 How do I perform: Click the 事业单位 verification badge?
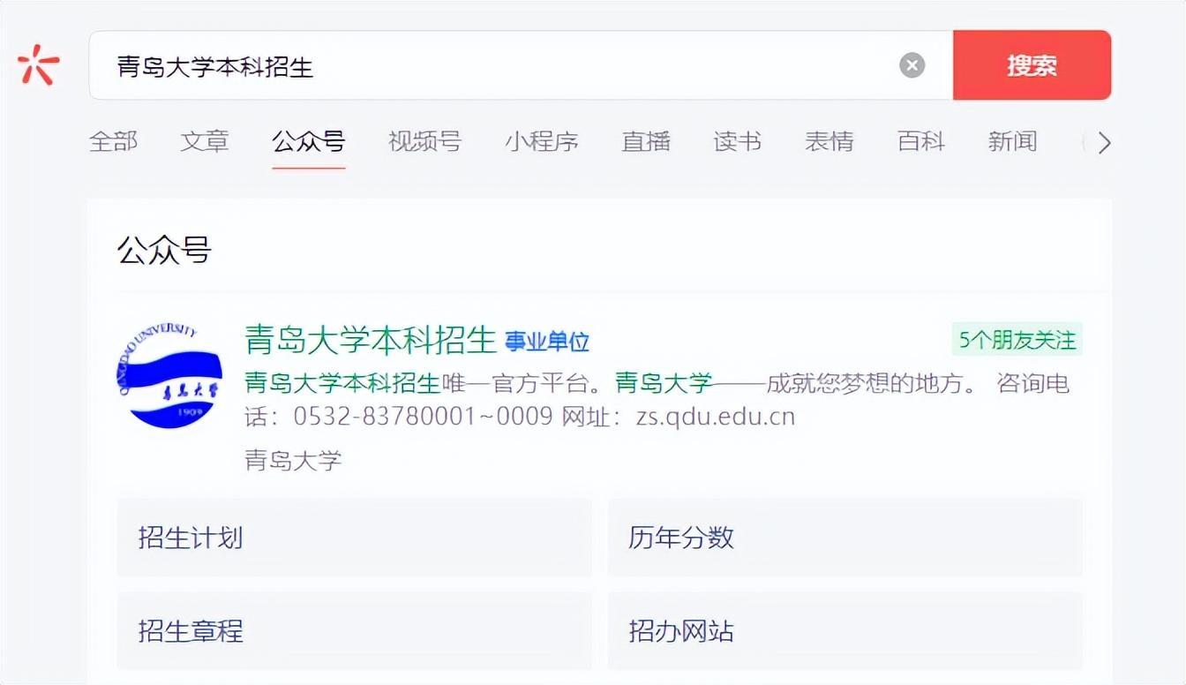tap(549, 342)
